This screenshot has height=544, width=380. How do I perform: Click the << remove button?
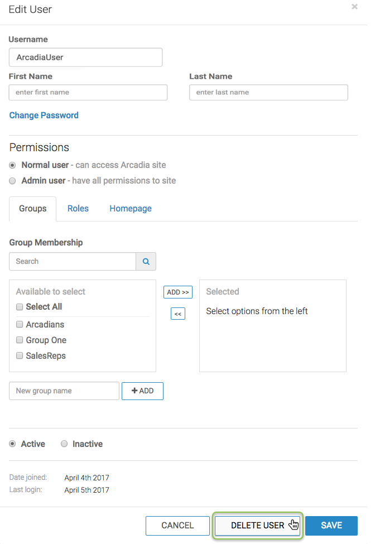pos(177,314)
